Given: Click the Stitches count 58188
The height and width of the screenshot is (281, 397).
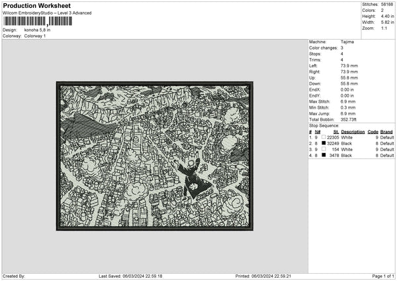Looking at the screenshot, I should coord(388,4).
